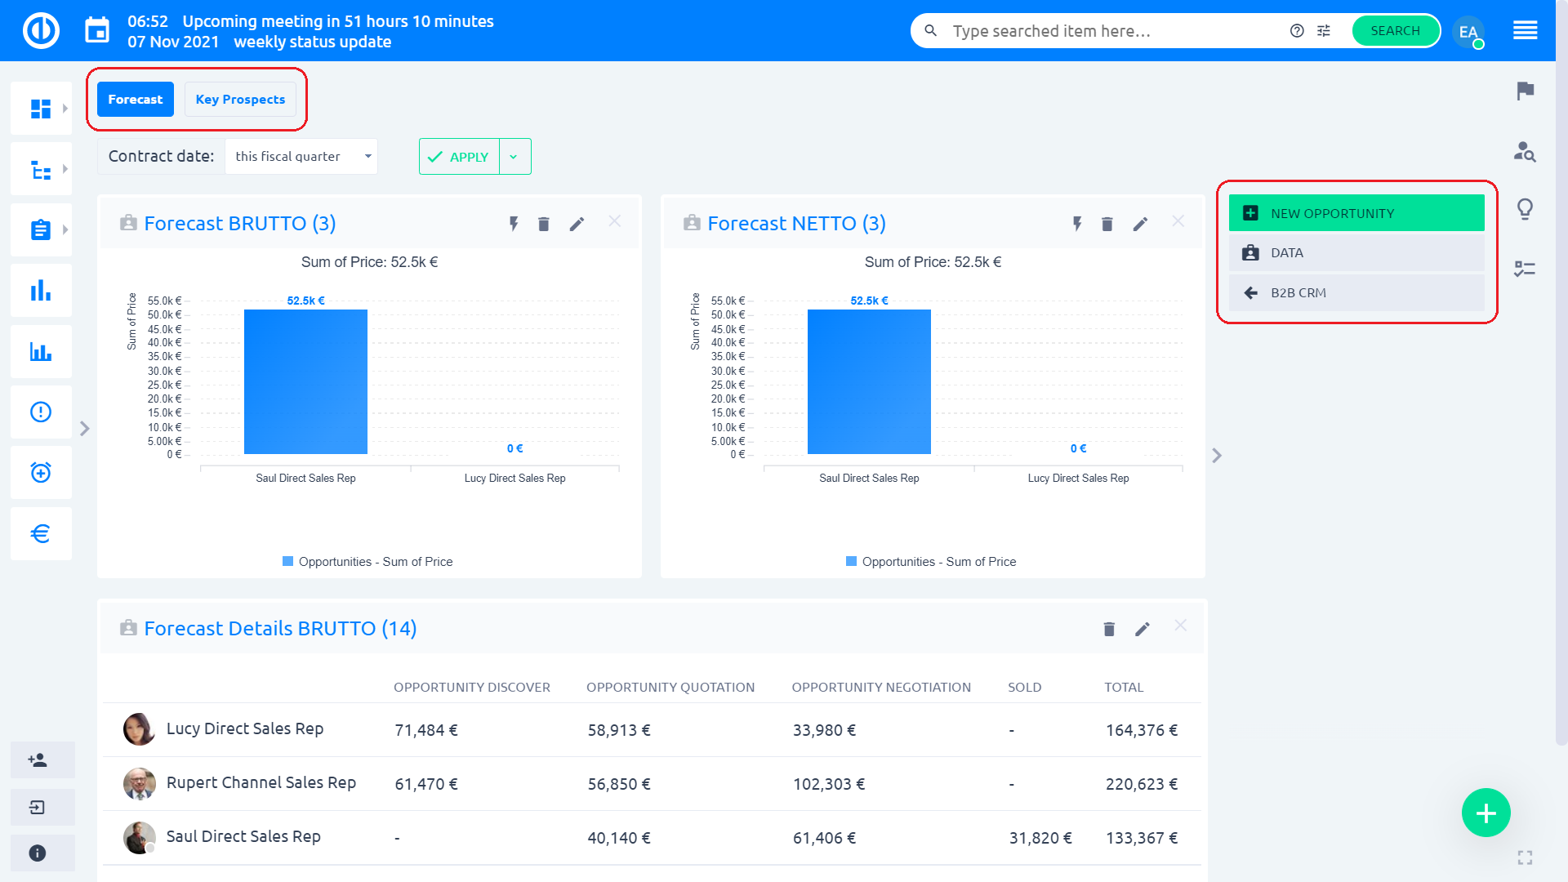Close the Forecast BRUTTO module
Image resolution: width=1568 pixels, height=882 pixels.
(x=615, y=221)
